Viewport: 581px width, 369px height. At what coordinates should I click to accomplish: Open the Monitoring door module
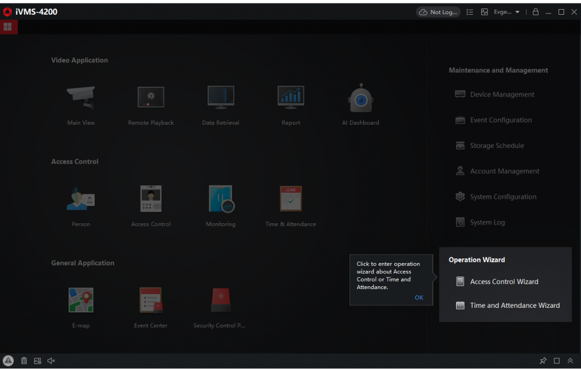click(221, 200)
